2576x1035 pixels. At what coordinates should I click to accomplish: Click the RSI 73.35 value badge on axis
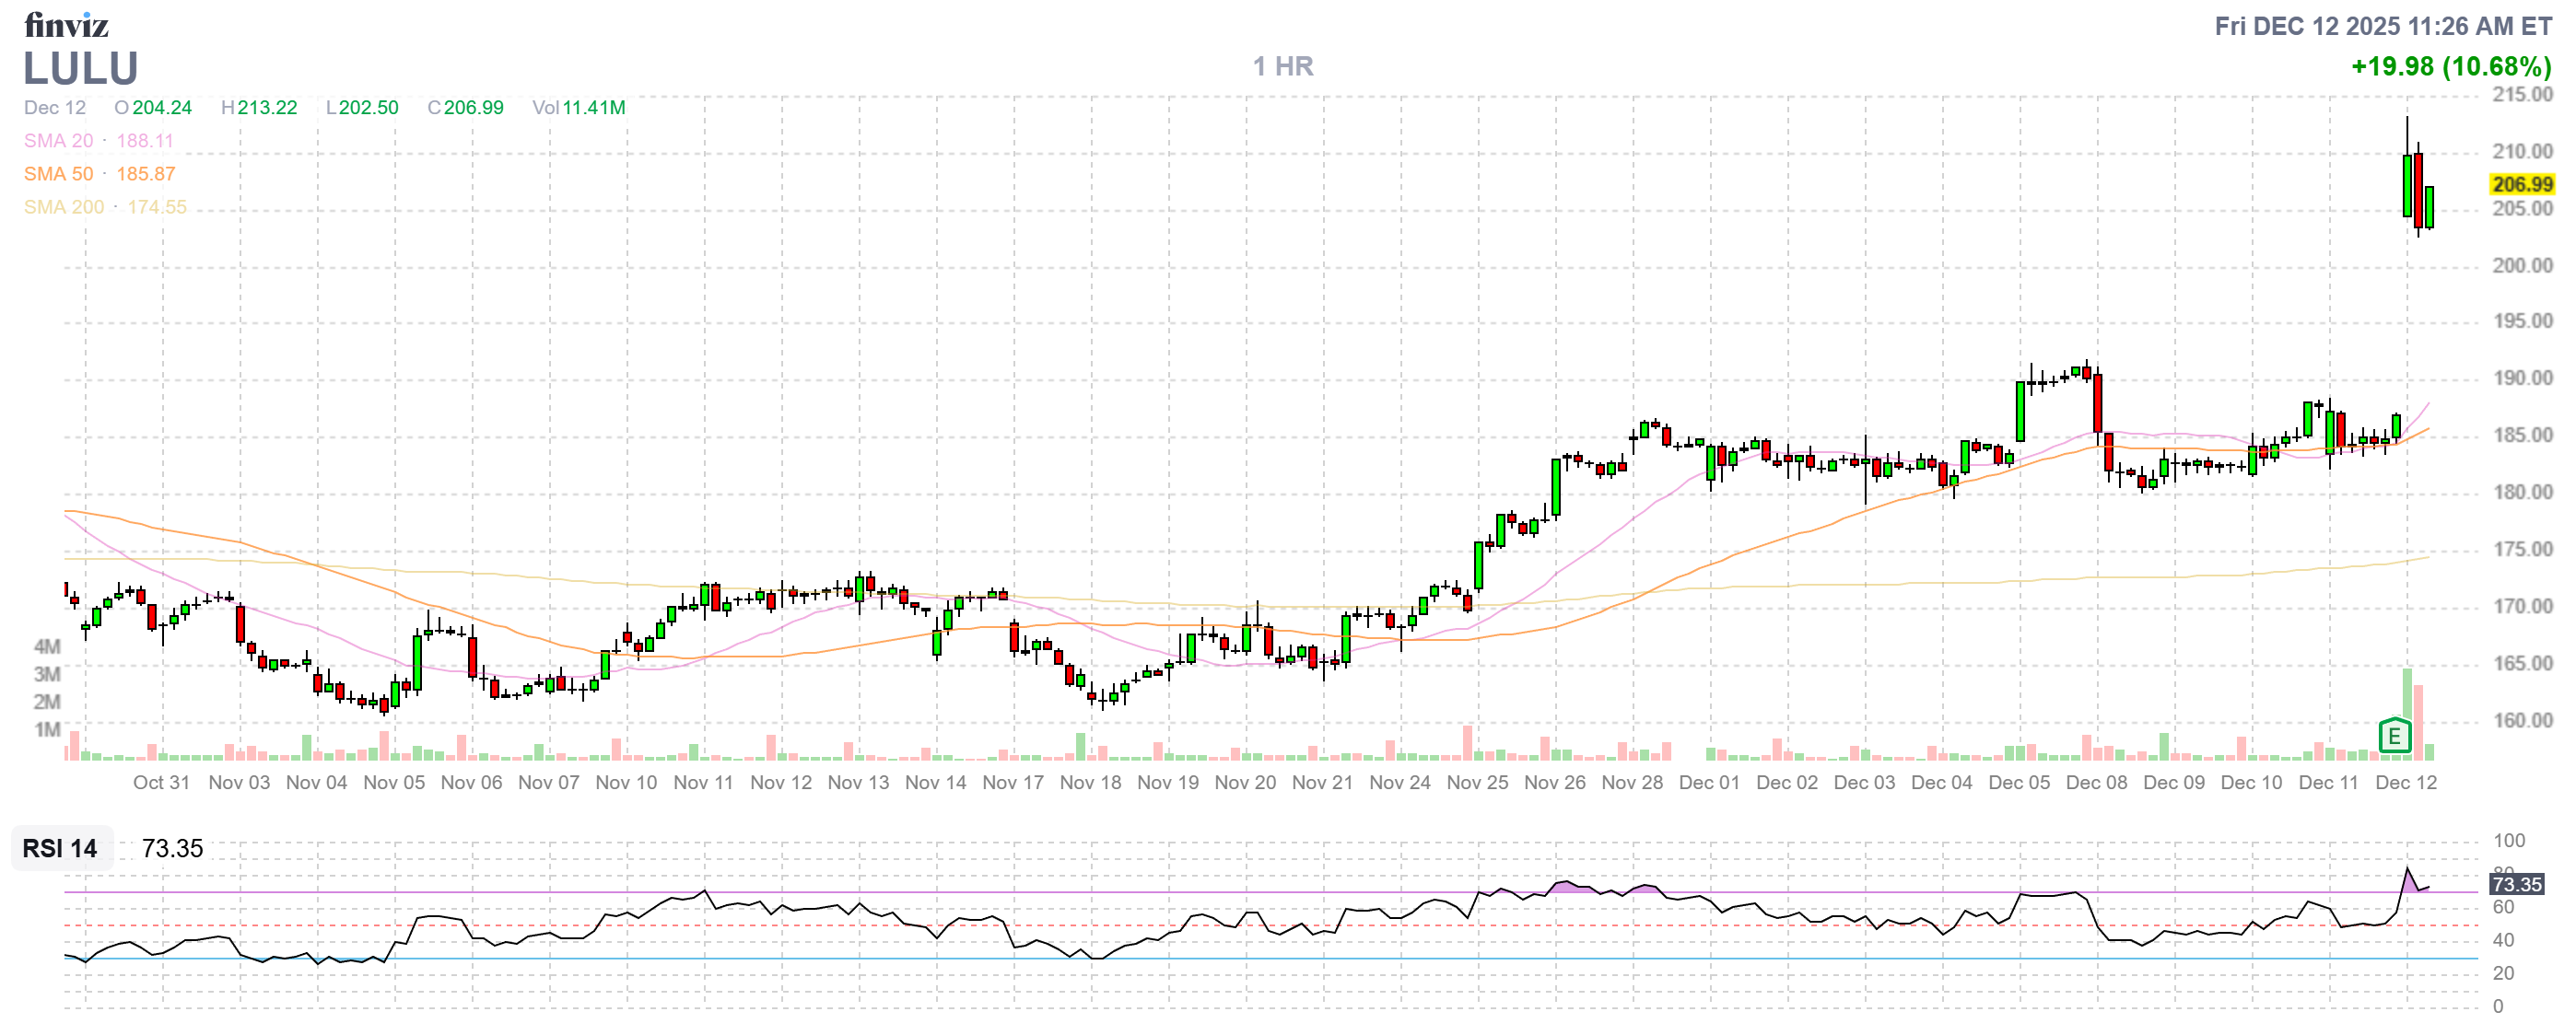2516,884
